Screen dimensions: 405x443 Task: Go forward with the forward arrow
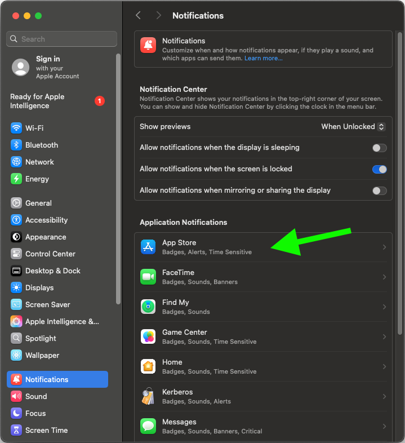click(158, 15)
